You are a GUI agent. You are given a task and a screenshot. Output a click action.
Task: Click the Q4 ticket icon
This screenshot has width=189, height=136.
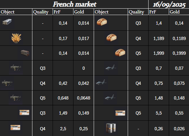(15, 128)
